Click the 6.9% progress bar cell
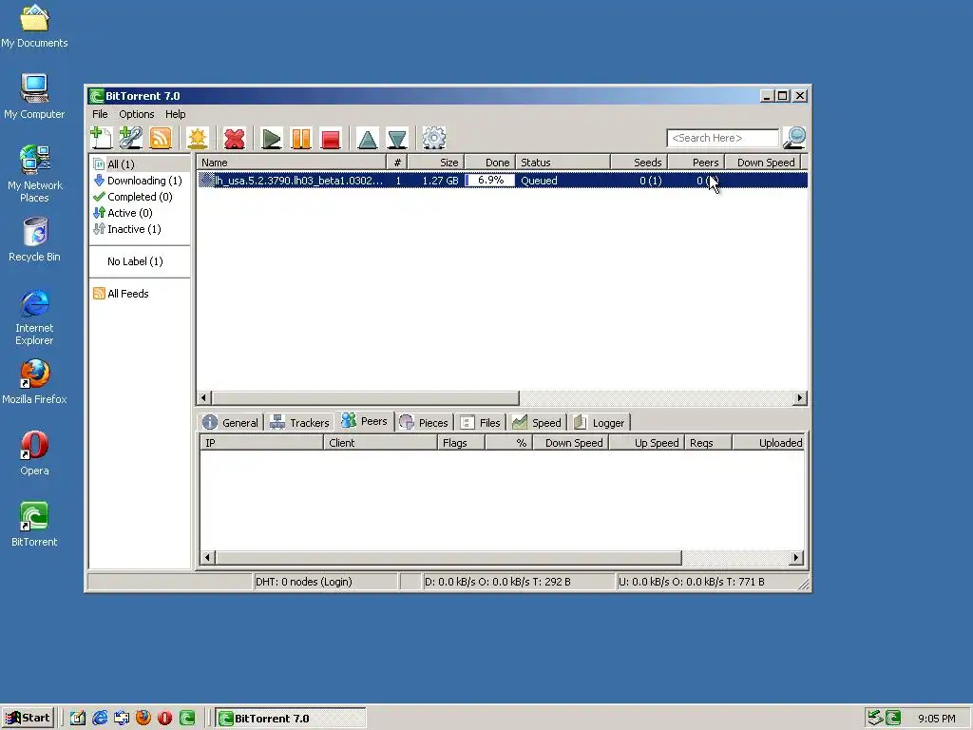 click(489, 181)
